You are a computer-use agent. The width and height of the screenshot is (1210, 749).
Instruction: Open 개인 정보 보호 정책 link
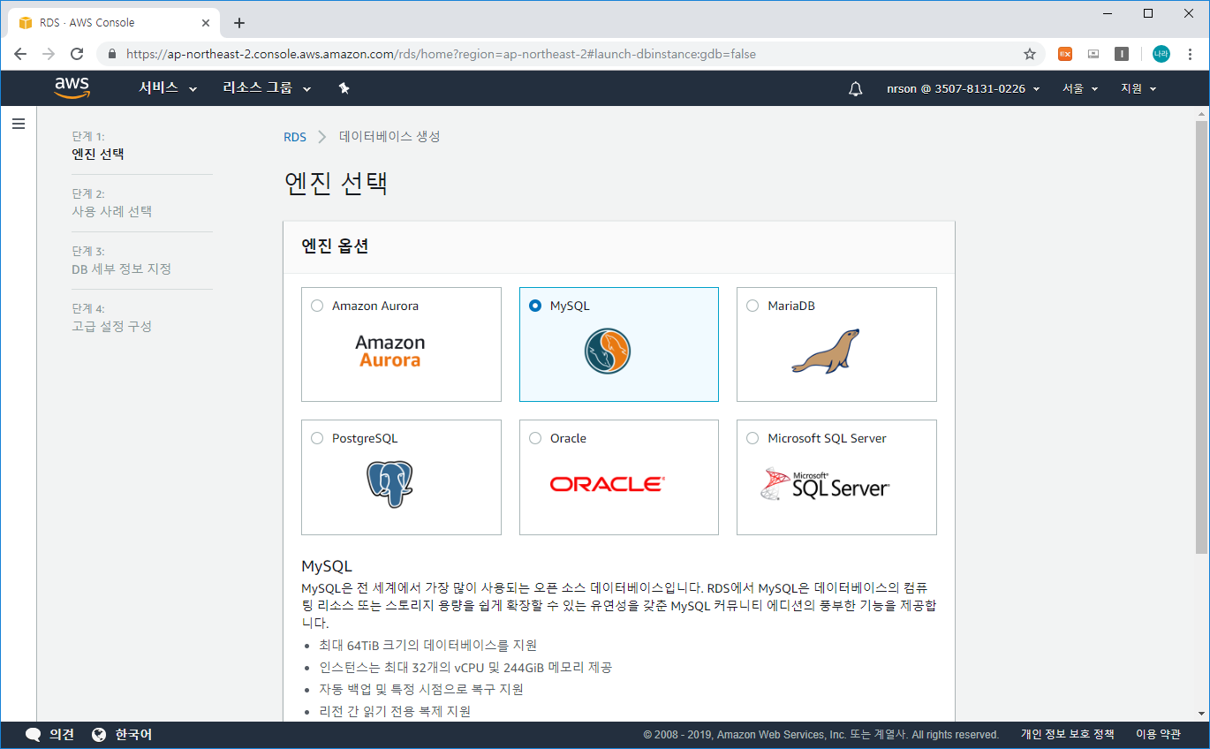pos(1067,734)
